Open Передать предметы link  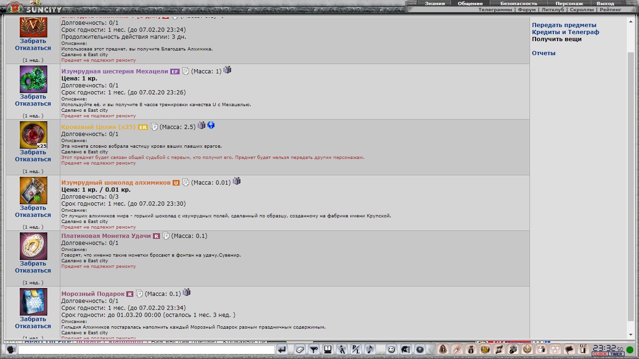(x=564, y=25)
